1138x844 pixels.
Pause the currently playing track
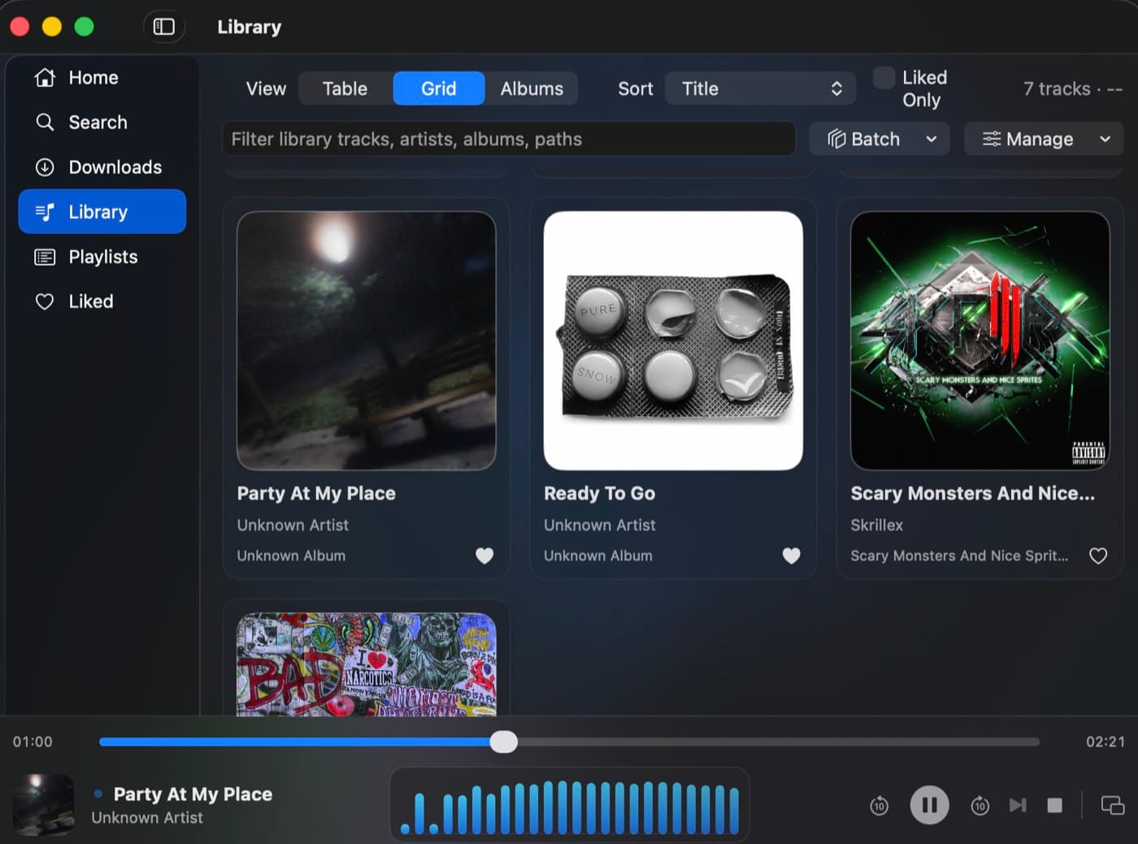pos(929,805)
